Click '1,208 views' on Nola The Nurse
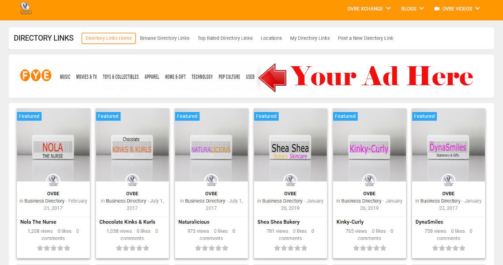The height and width of the screenshot is (265, 503). (40, 231)
